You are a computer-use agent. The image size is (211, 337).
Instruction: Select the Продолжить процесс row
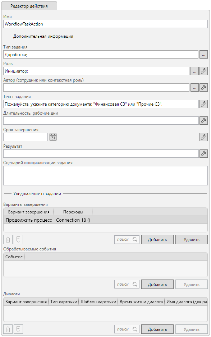click(105, 220)
